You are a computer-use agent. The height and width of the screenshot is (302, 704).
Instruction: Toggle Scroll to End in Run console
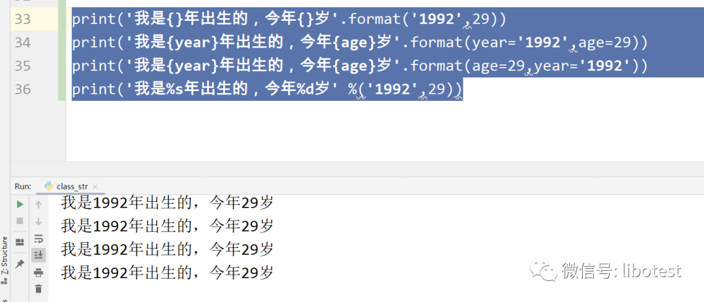tap(38, 254)
